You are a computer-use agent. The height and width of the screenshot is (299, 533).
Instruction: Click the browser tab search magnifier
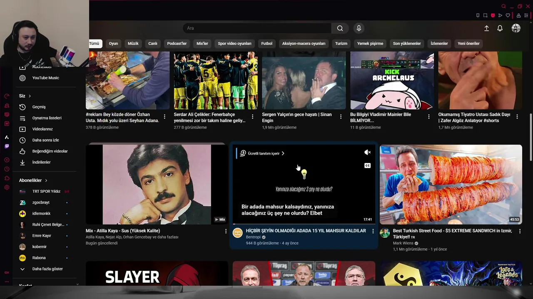click(x=503, y=6)
